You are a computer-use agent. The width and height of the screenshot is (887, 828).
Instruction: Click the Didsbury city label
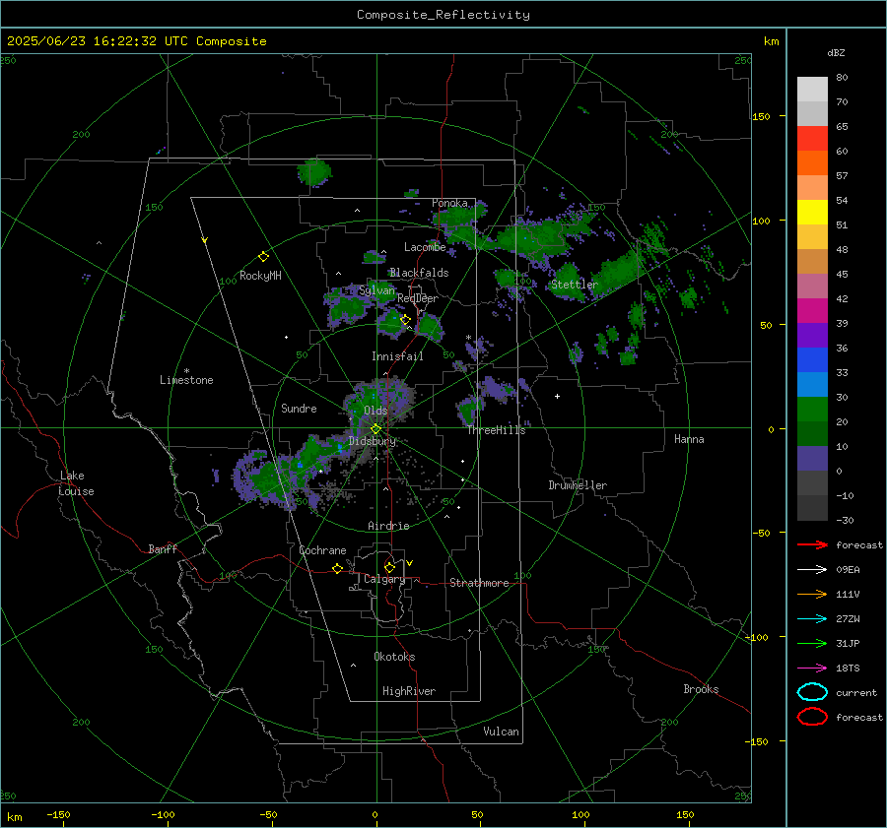coord(373,441)
